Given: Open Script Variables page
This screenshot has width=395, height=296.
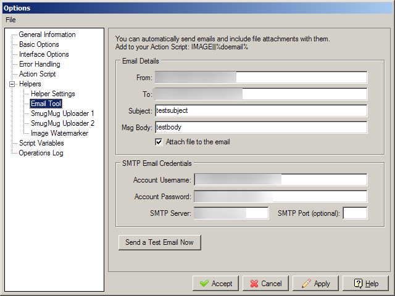Looking at the screenshot, I should click(x=41, y=143).
